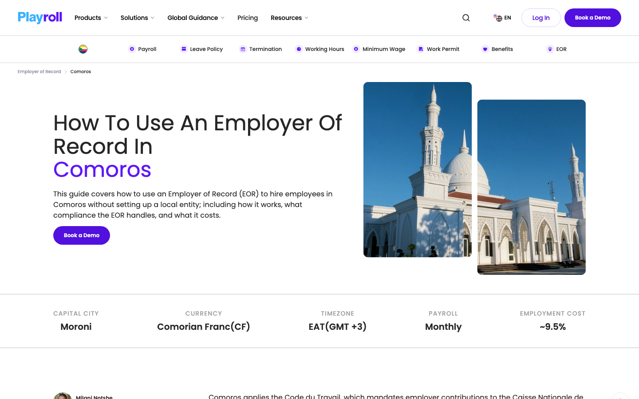Click the payroll value Monthly
This screenshot has height=399, width=639.
(443, 327)
